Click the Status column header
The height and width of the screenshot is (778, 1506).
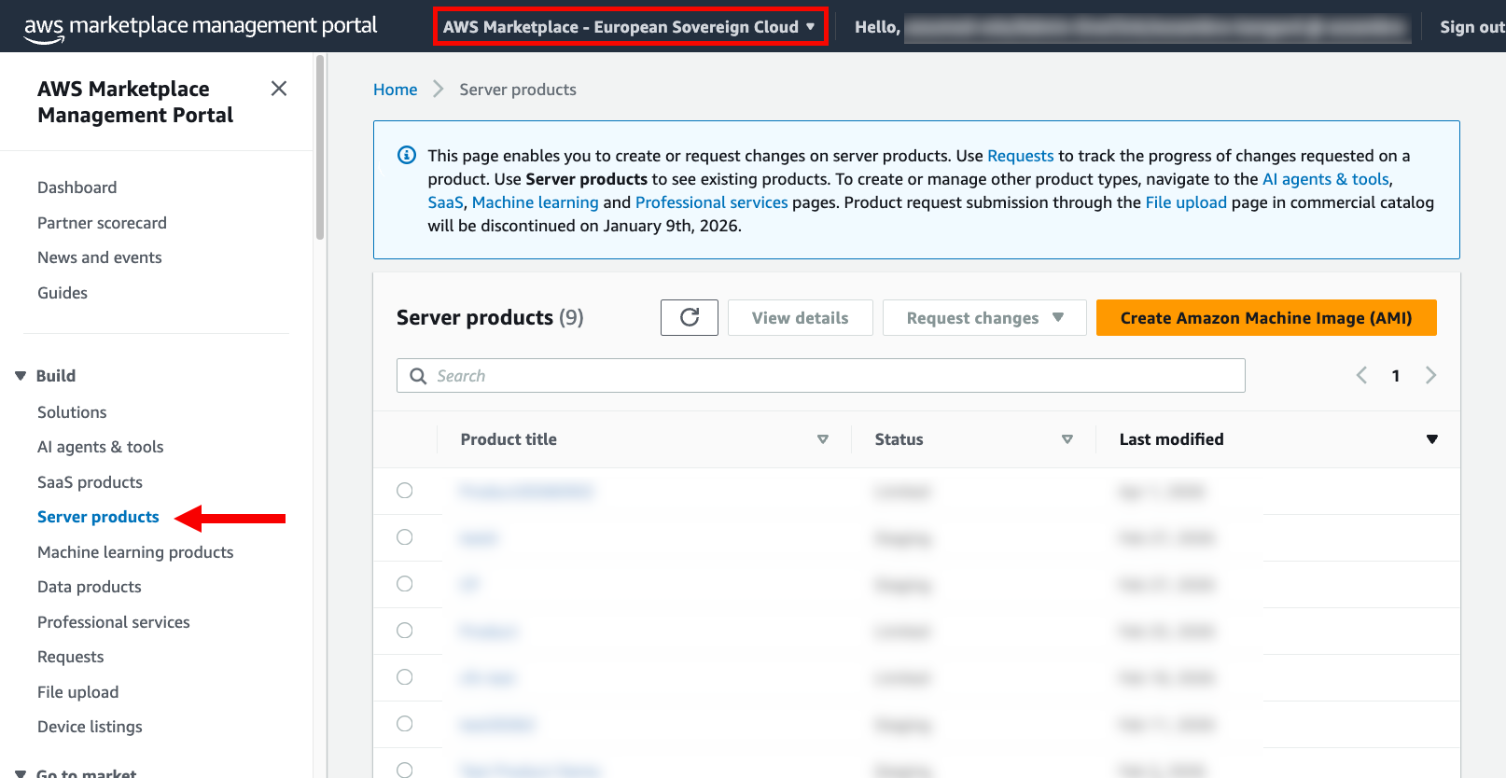899,439
